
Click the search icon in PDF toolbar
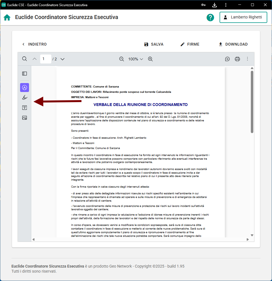pos(25,59)
